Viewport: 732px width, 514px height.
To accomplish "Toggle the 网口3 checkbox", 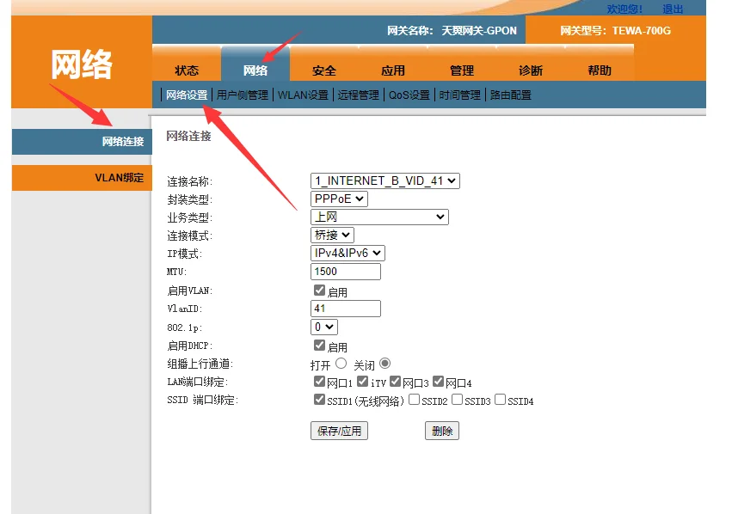I will tap(396, 382).
